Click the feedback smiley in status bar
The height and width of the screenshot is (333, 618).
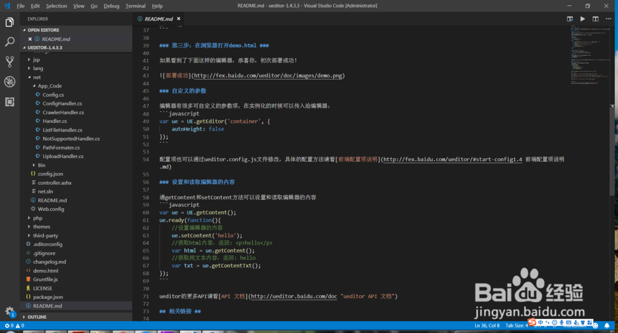point(596,326)
